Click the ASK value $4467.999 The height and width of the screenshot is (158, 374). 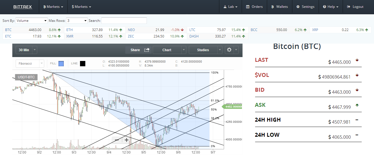pos(339,107)
